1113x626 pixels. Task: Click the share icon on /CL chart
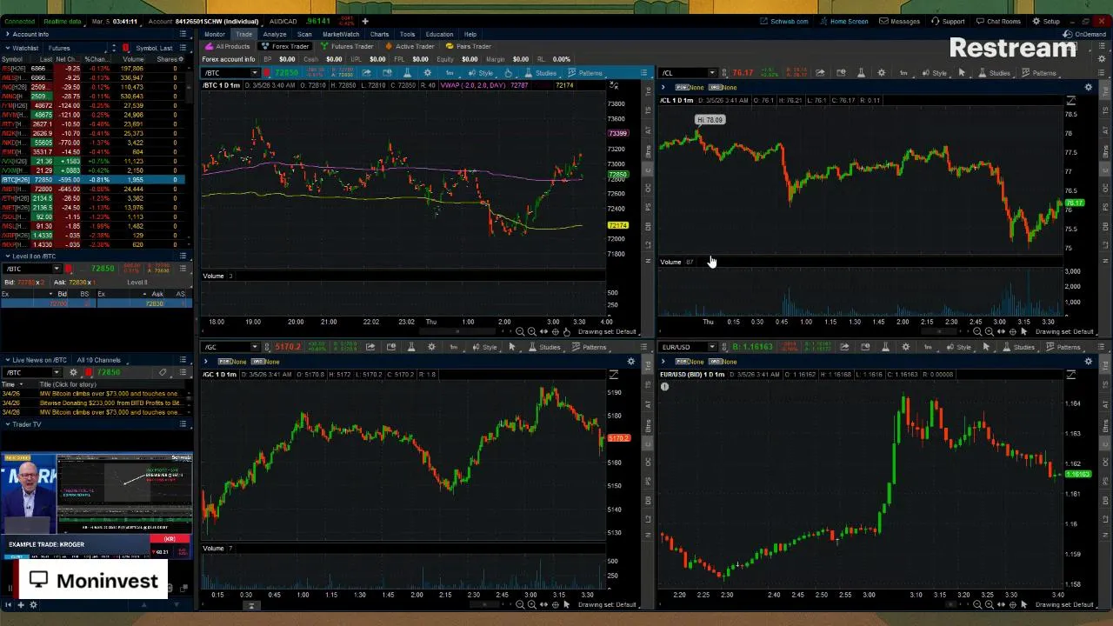pos(820,73)
